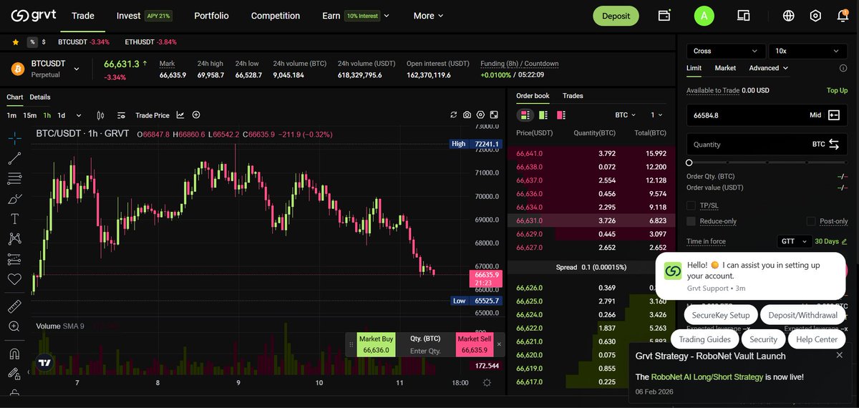Open the candlestick chart type selector
Screen dimensions: 859x408
pos(100,115)
